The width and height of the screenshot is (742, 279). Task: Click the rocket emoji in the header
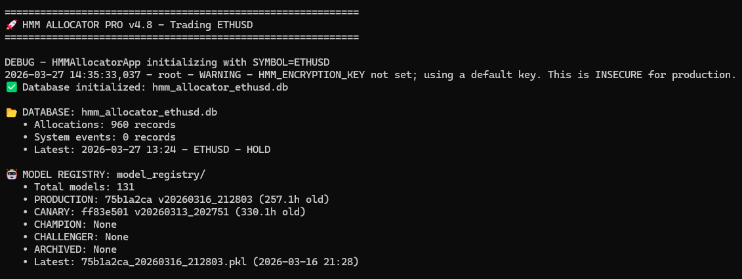click(10, 25)
